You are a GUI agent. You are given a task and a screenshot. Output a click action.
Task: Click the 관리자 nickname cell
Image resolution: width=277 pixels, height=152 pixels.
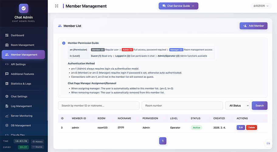pos(121,127)
